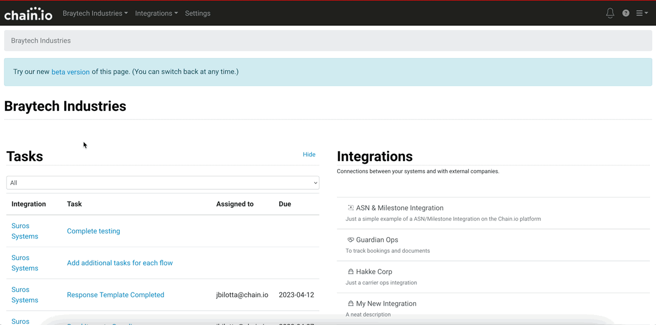Open the help question mark icon
Screen dimensions: 656x325
click(x=626, y=13)
